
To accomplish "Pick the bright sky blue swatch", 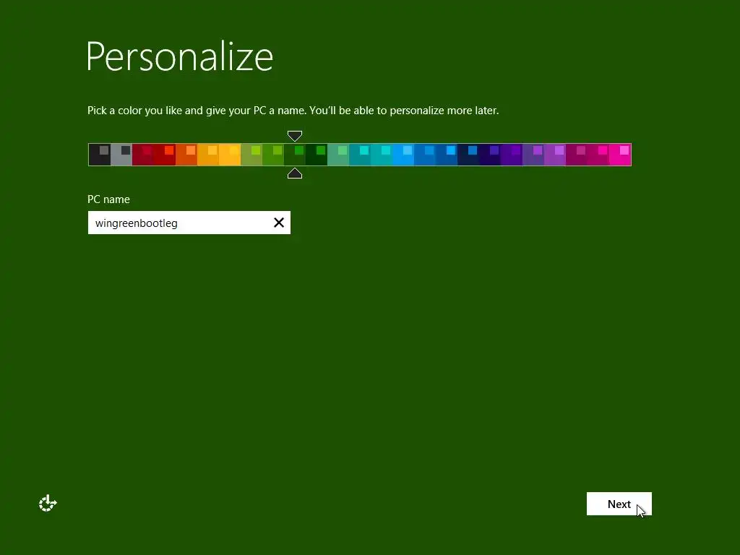I will tap(403, 155).
